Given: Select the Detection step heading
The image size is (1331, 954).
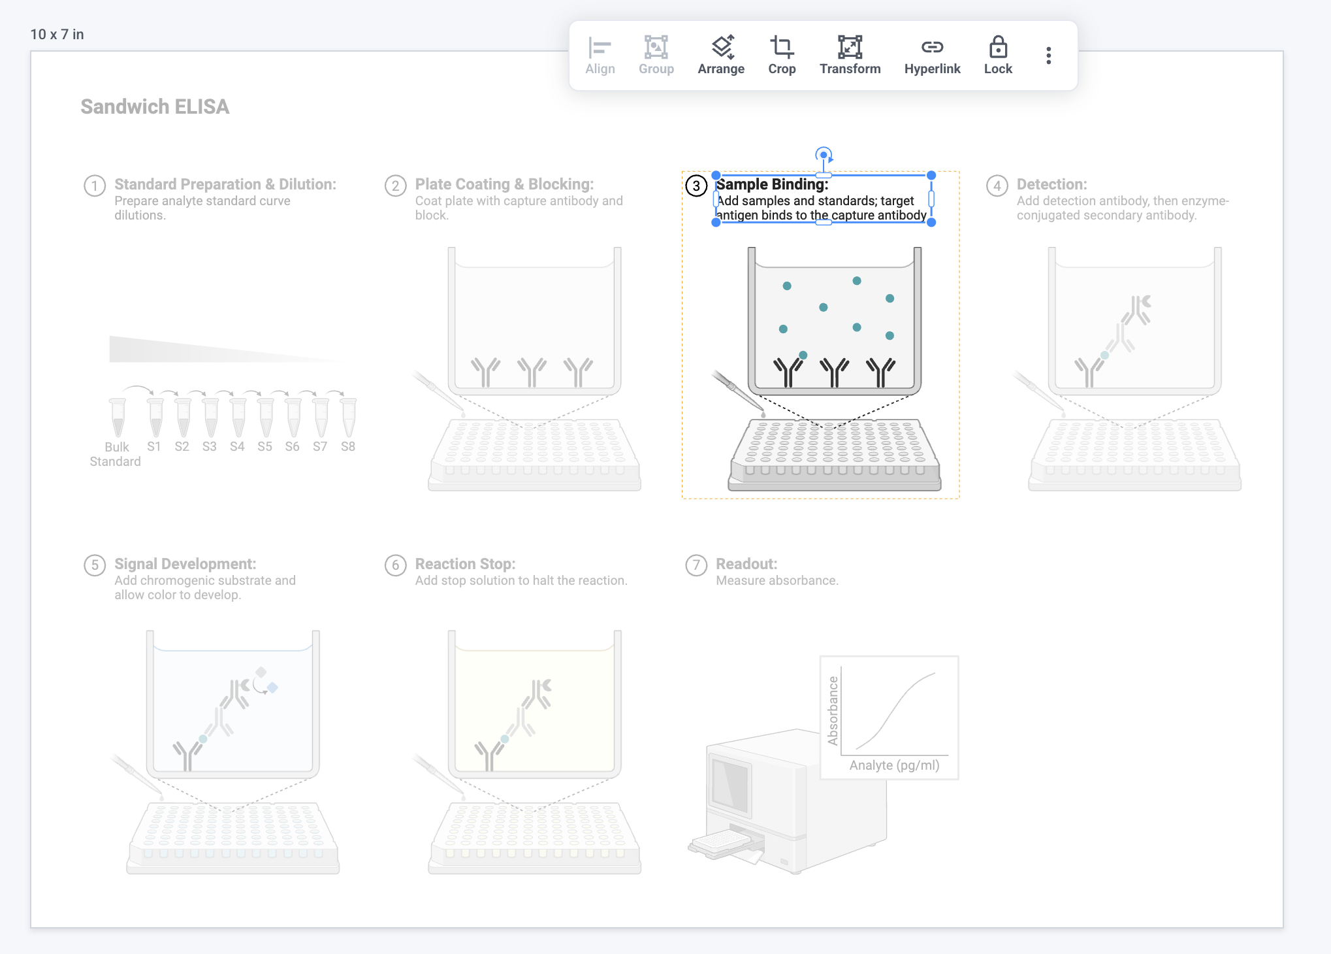Looking at the screenshot, I should point(1051,184).
